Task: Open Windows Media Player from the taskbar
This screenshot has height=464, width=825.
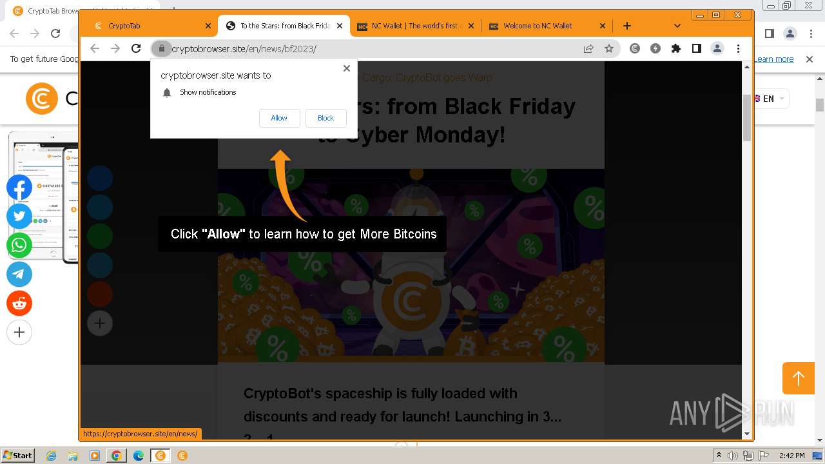Action: (95, 456)
